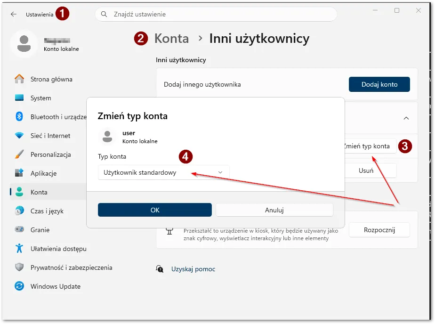The height and width of the screenshot is (324, 435).
Task: Click the Sieć i Internet Wi-Fi icon
Action: click(19, 135)
